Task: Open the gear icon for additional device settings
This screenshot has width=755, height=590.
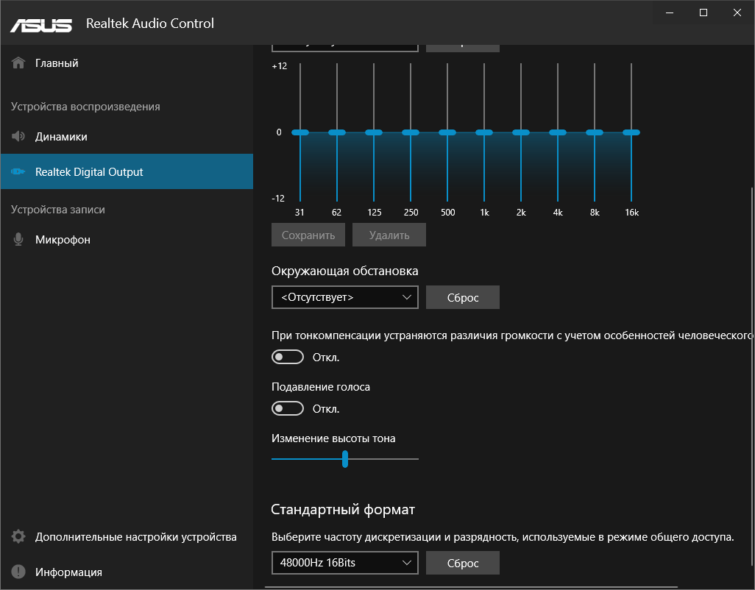Action: [x=19, y=537]
